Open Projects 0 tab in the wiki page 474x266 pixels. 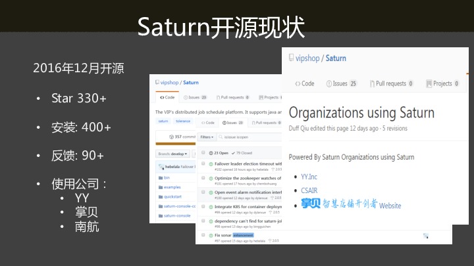point(442,83)
